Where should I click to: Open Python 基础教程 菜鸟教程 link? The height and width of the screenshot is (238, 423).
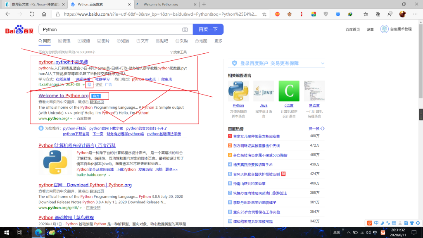tap(66, 217)
